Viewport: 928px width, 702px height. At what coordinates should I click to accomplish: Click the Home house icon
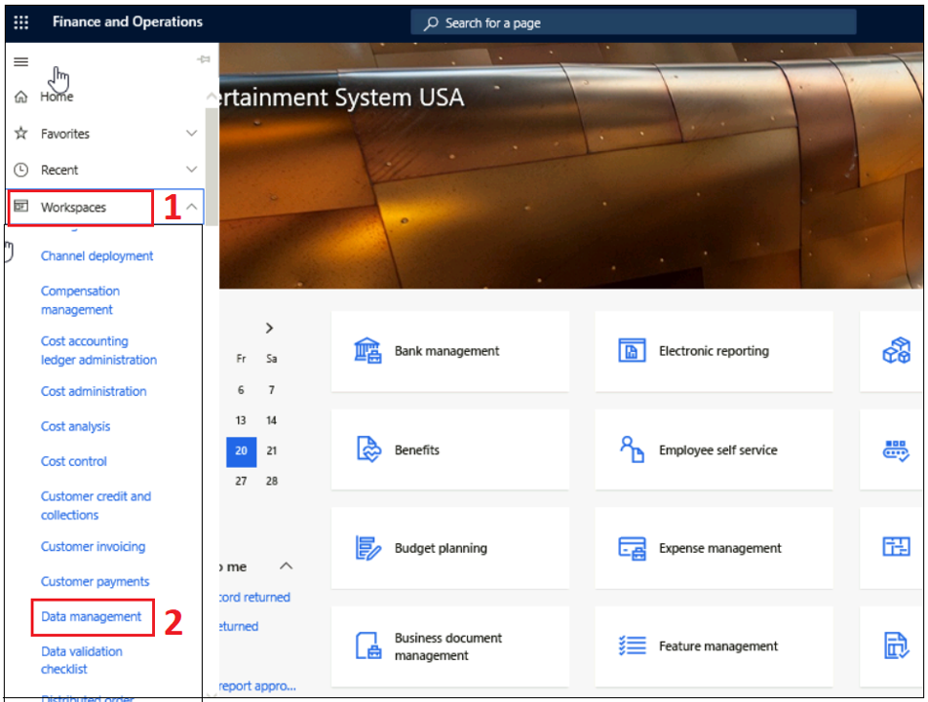coord(21,97)
